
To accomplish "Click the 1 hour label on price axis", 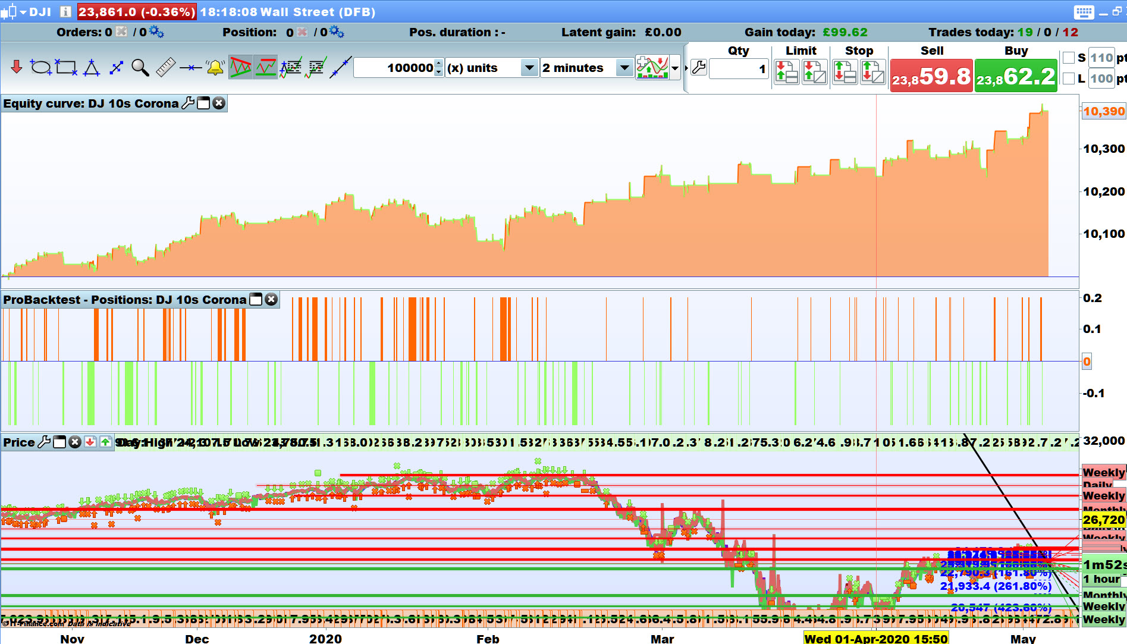I will point(1101,579).
